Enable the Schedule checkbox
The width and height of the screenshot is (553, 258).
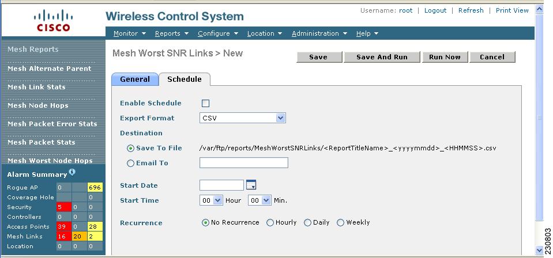205,103
